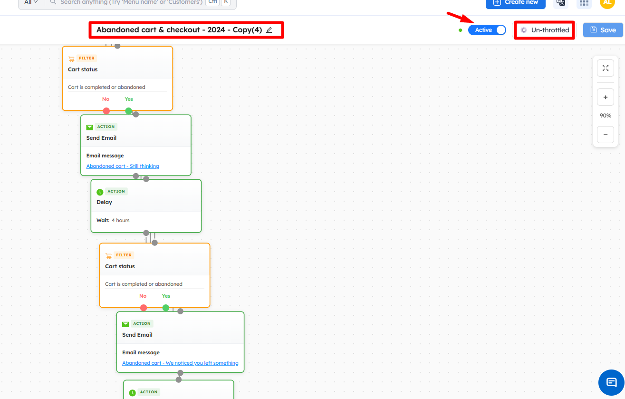Zoom out with the minus button
This screenshot has width=625, height=399.
click(x=605, y=135)
